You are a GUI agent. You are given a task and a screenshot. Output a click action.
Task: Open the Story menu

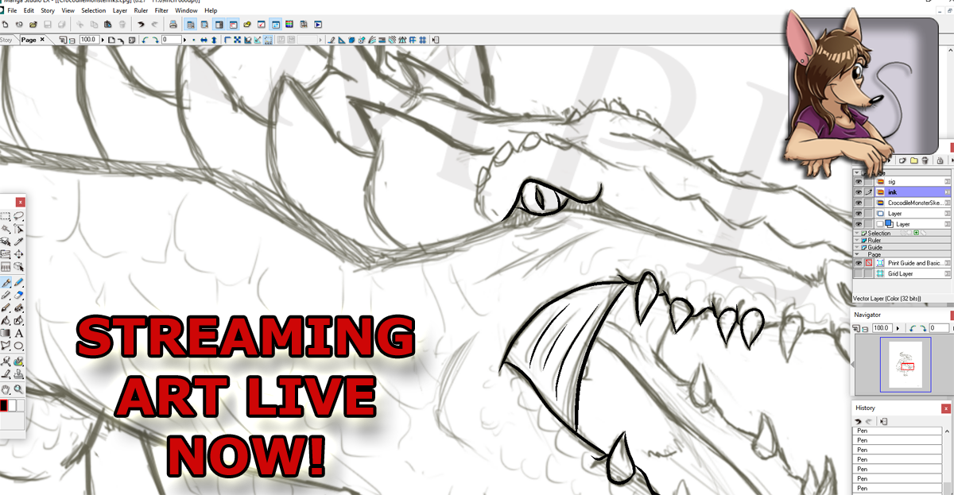point(48,11)
